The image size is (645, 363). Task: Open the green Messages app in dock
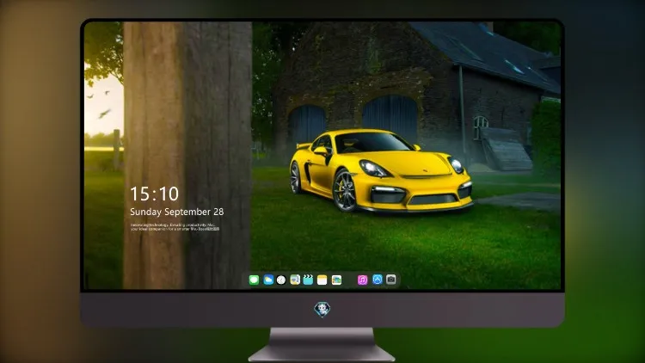pos(254,280)
